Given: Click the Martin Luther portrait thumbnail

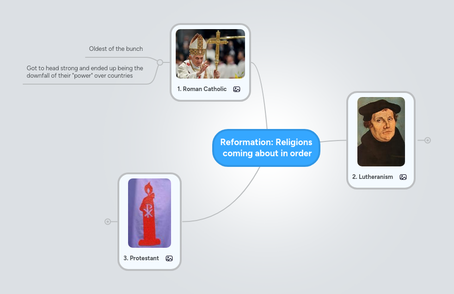Looking at the screenshot, I should coord(380,131).
